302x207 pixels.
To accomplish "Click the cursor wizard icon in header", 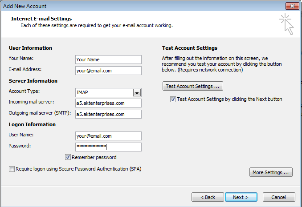I will [x=286, y=24].
